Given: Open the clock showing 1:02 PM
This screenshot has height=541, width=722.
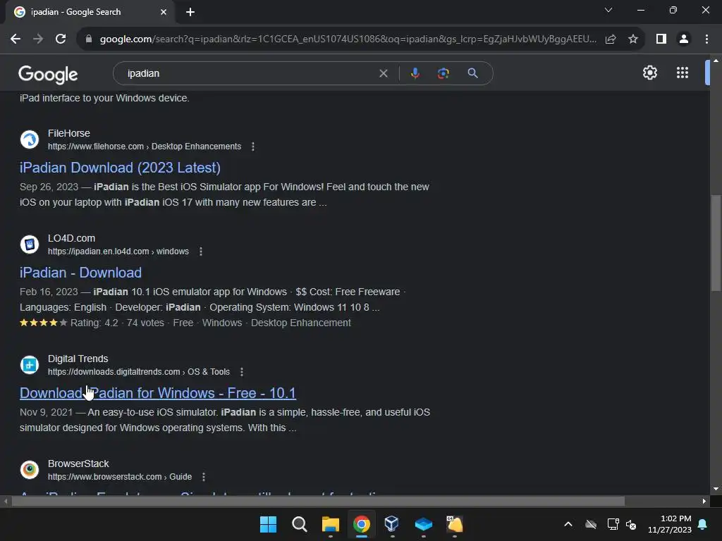Looking at the screenshot, I should point(670,524).
